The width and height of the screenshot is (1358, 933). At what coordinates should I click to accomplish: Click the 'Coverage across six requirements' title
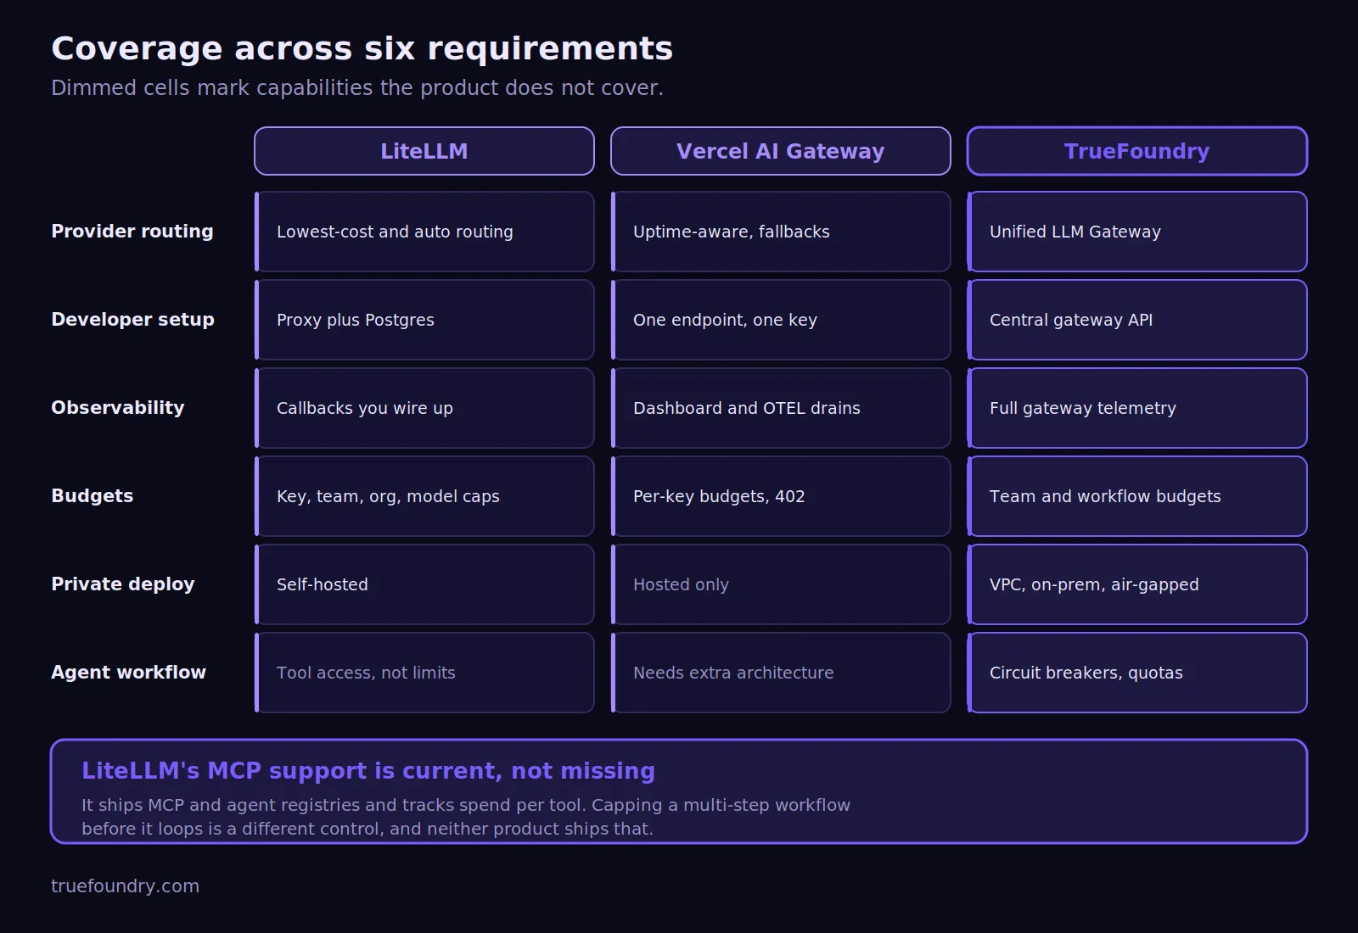(x=362, y=49)
